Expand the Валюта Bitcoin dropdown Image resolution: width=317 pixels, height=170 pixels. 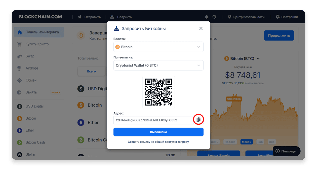click(x=158, y=47)
